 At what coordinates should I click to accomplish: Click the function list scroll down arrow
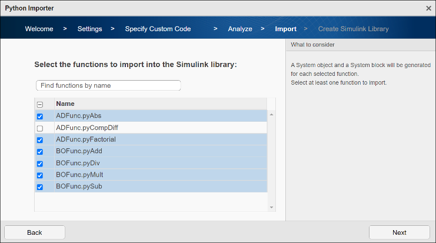[x=271, y=207]
